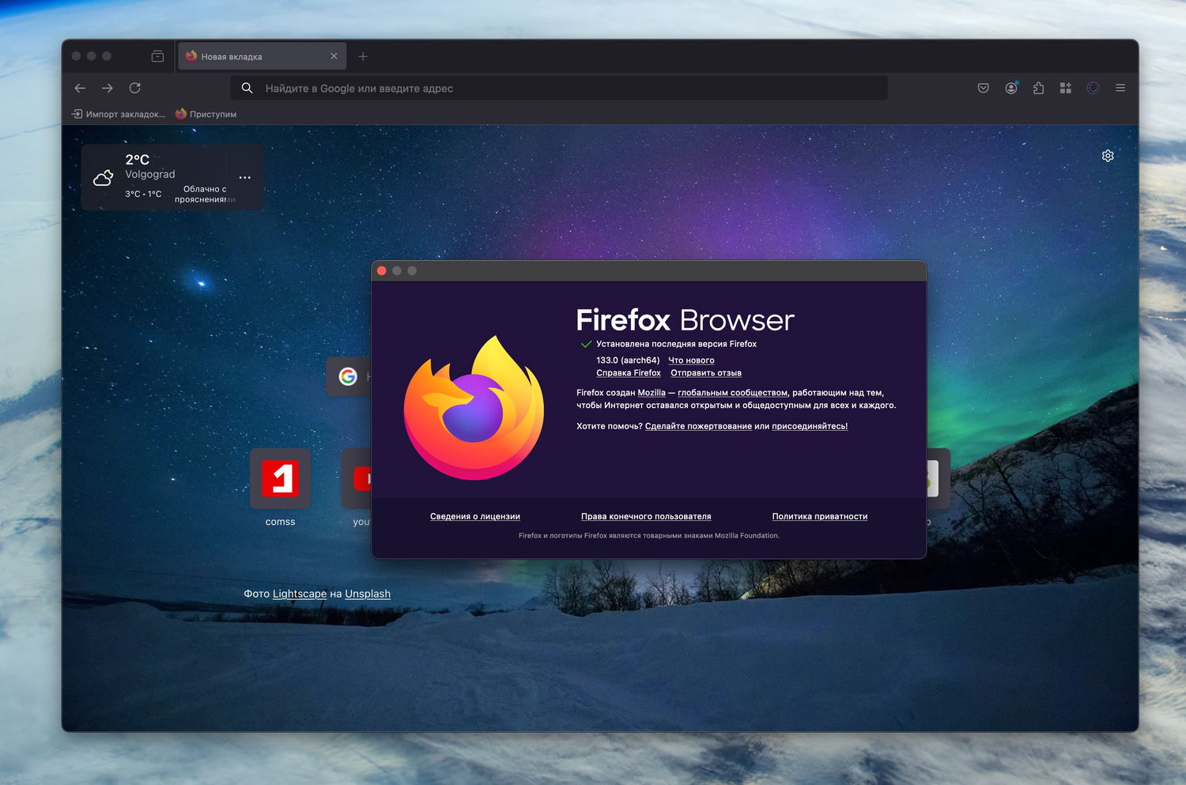
Task: Open the weather widget three-dots menu
Action: (245, 177)
